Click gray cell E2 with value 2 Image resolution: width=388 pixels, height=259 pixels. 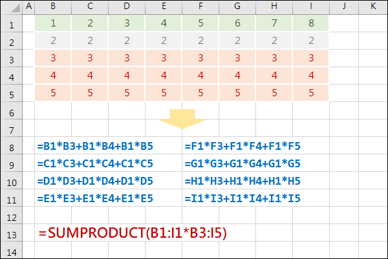(x=164, y=41)
